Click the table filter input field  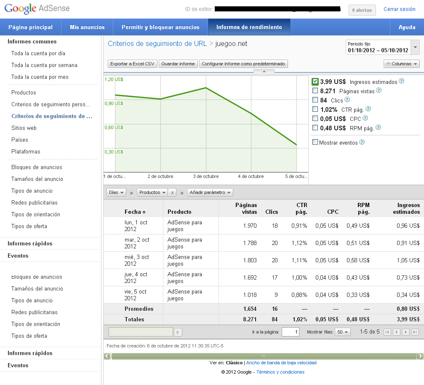click(x=141, y=332)
